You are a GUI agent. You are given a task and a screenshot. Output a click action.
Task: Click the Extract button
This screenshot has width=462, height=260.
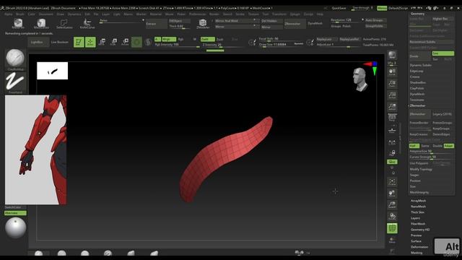(x=156, y=24)
